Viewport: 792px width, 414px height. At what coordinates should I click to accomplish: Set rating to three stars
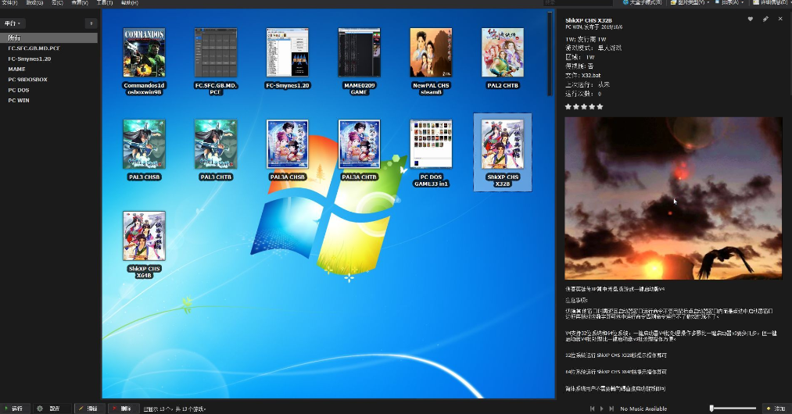584,106
